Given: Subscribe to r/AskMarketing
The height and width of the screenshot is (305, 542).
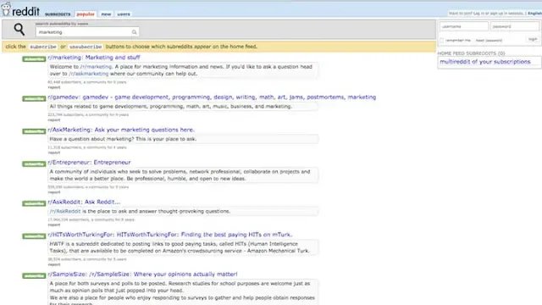Looking at the screenshot, I should pyautogui.click(x=34, y=131).
